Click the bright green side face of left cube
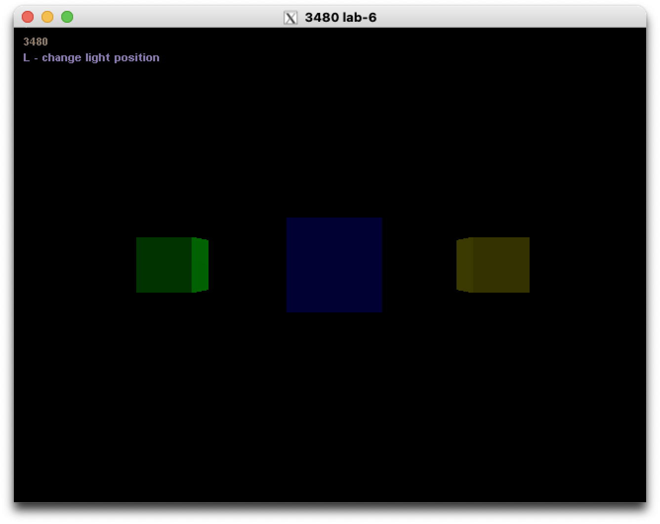This screenshot has width=660, height=524. (x=200, y=264)
